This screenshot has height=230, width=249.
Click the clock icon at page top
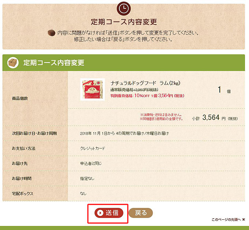(124, 8)
